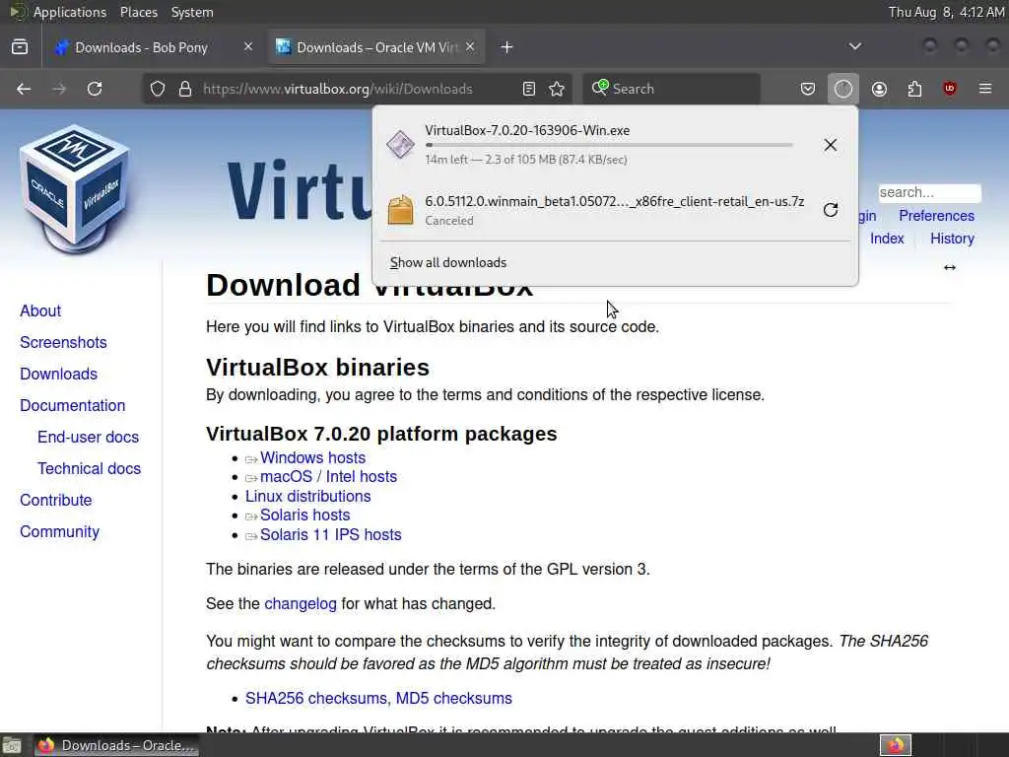
Task: Bookmark this page with the star icon
Action: tap(558, 89)
